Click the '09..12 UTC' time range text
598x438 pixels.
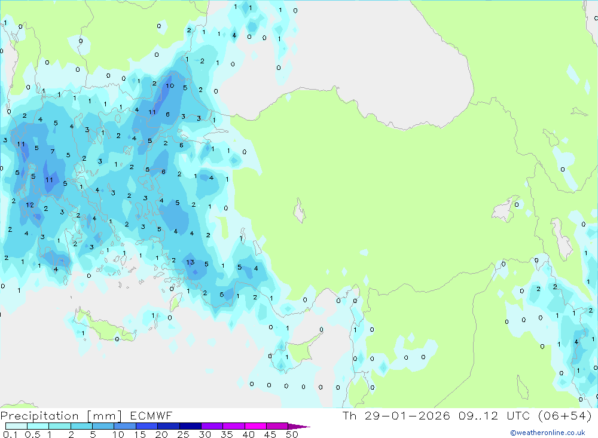495,415
